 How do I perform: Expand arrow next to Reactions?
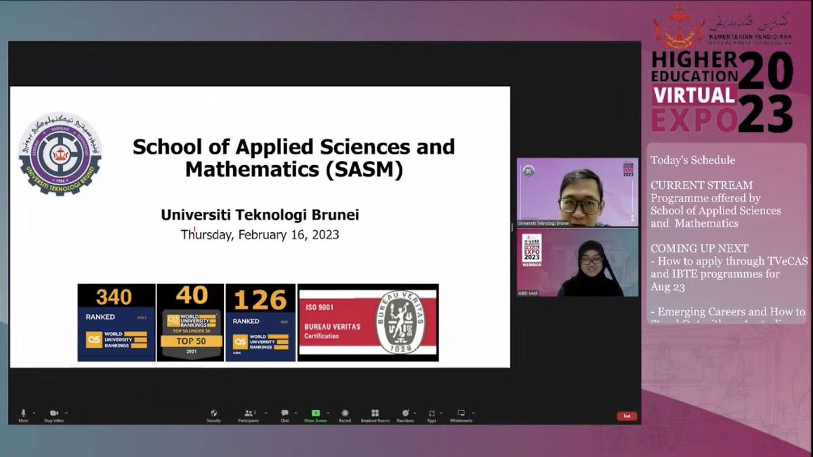tap(415, 412)
